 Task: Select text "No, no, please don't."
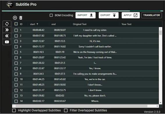coord(95,96)
